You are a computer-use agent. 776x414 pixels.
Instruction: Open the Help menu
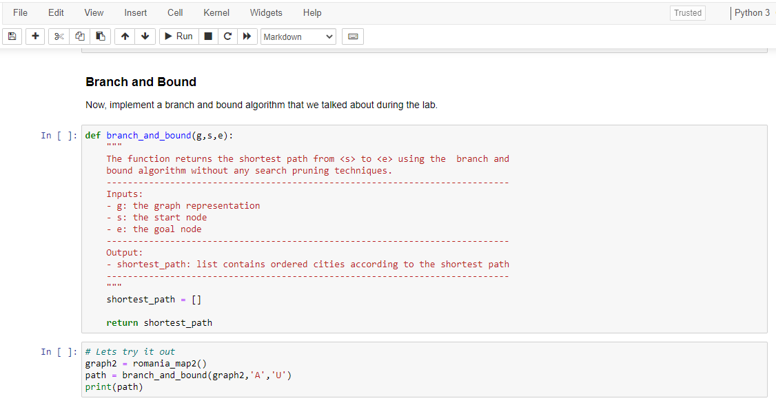click(312, 12)
